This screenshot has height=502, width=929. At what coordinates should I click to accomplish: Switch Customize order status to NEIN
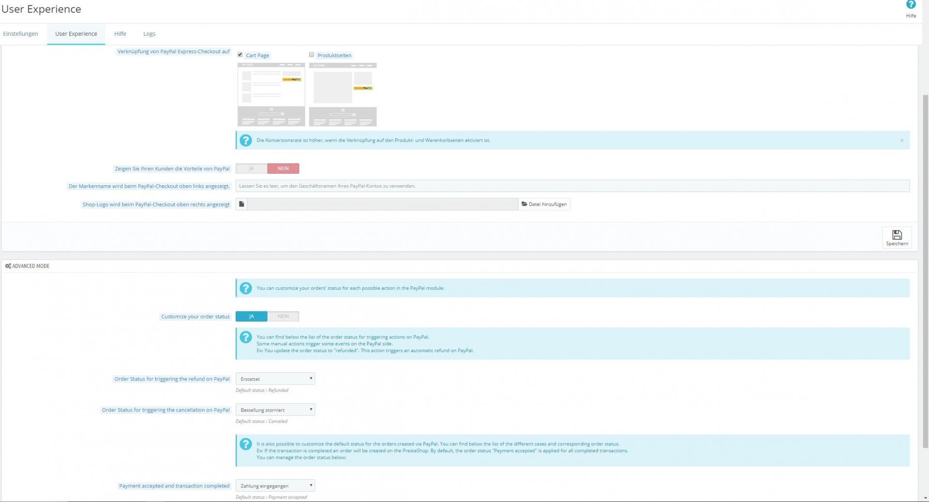283,316
